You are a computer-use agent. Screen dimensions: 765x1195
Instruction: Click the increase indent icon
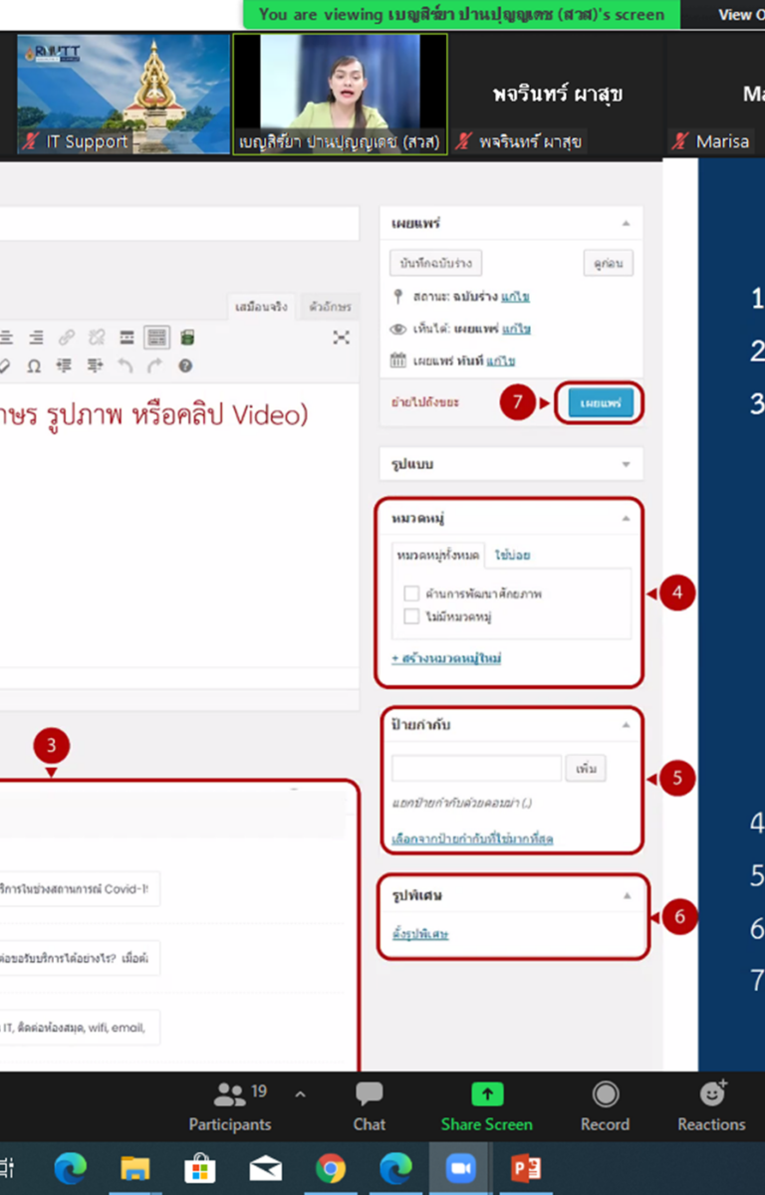click(95, 366)
